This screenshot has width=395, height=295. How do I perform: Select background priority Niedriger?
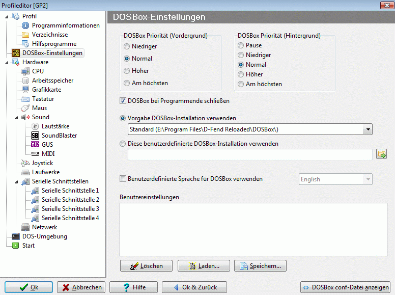coord(241,55)
